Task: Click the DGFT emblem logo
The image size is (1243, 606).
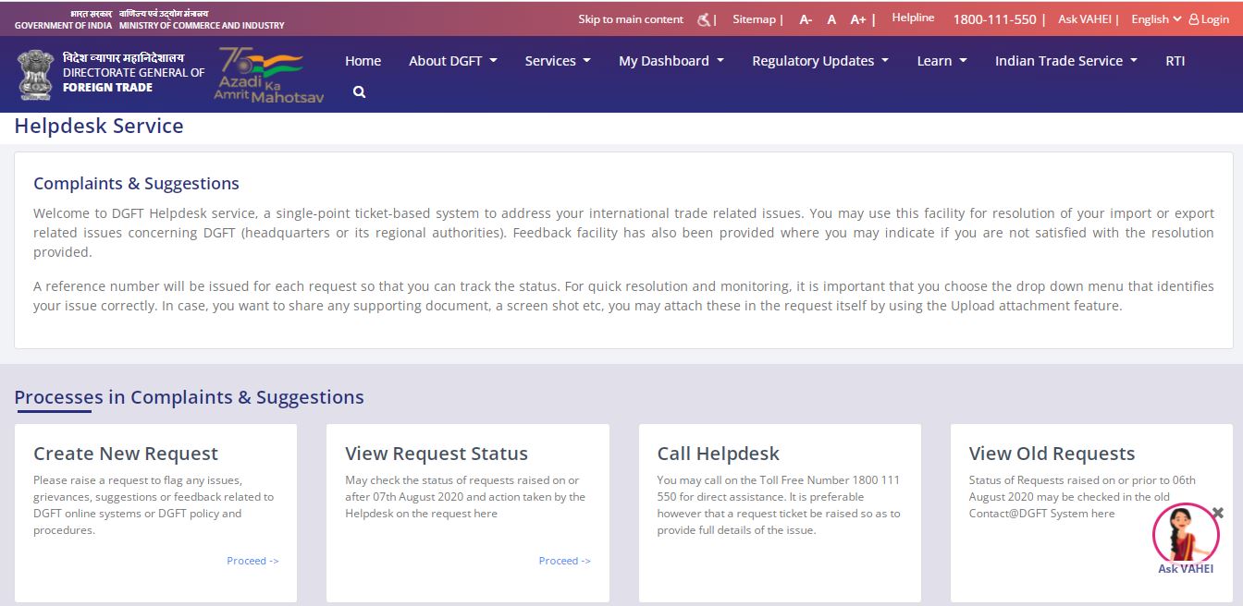Action: (35, 74)
